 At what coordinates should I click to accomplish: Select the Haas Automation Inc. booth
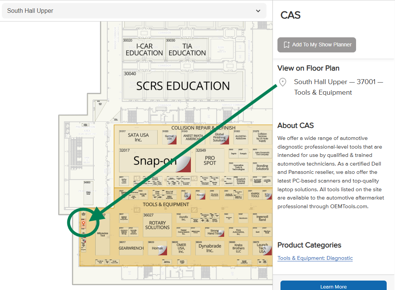[x=238, y=232]
